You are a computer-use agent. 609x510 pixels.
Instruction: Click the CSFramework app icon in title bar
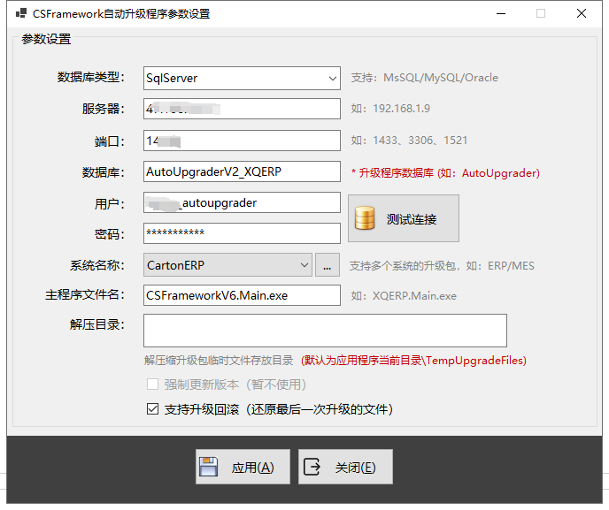point(21,13)
